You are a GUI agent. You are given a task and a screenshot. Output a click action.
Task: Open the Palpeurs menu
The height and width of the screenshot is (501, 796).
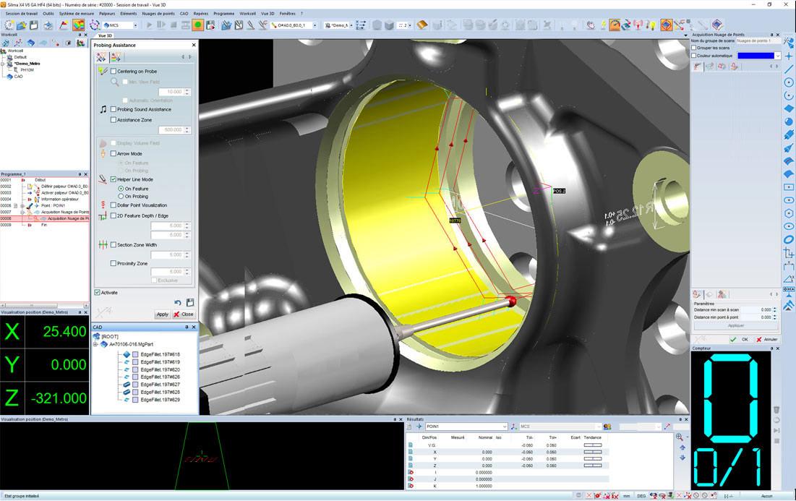click(107, 14)
